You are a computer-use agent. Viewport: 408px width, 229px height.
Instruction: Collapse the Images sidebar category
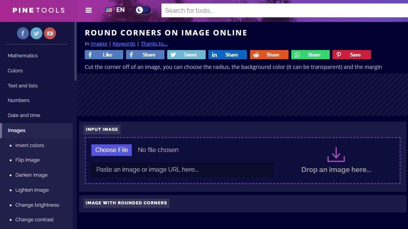point(37,130)
